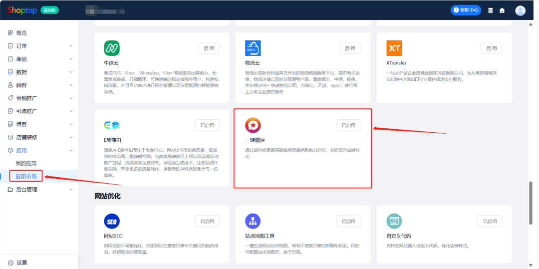Expand the 营销推广 sidebar section
The height and width of the screenshot is (269, 539).
coord(39,98)
